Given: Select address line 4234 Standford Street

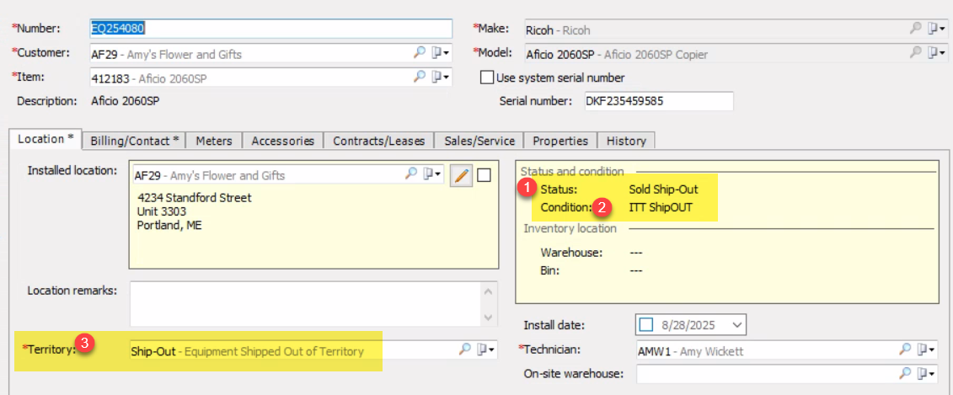Looking at the screenshot, I should [x=195, y=197].
